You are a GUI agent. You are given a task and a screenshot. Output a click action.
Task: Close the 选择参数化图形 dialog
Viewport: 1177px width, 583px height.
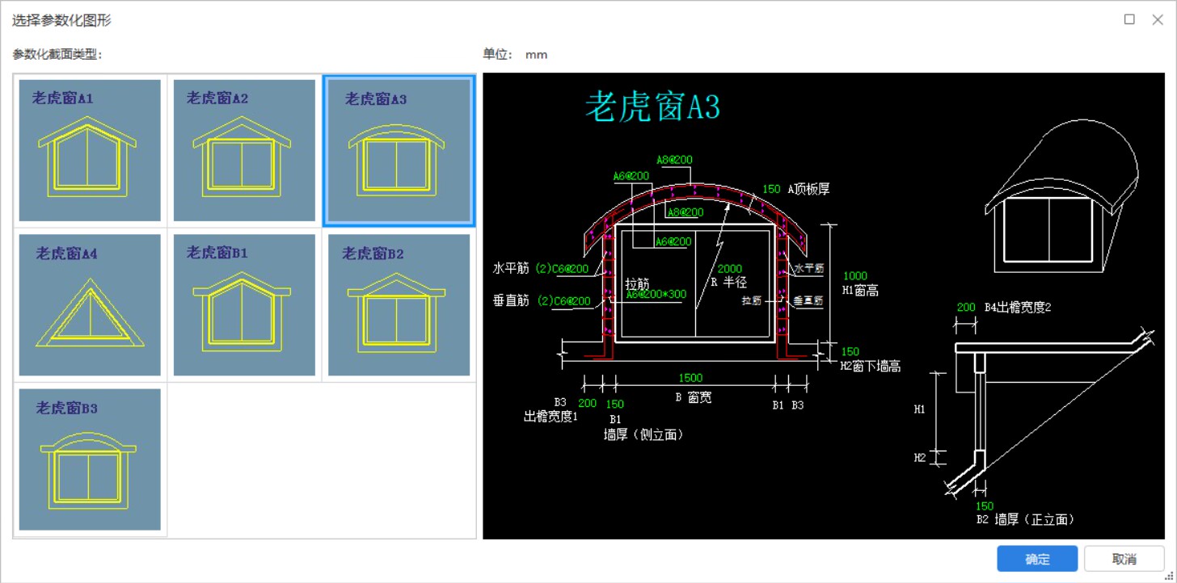[x=1157, y=19]
